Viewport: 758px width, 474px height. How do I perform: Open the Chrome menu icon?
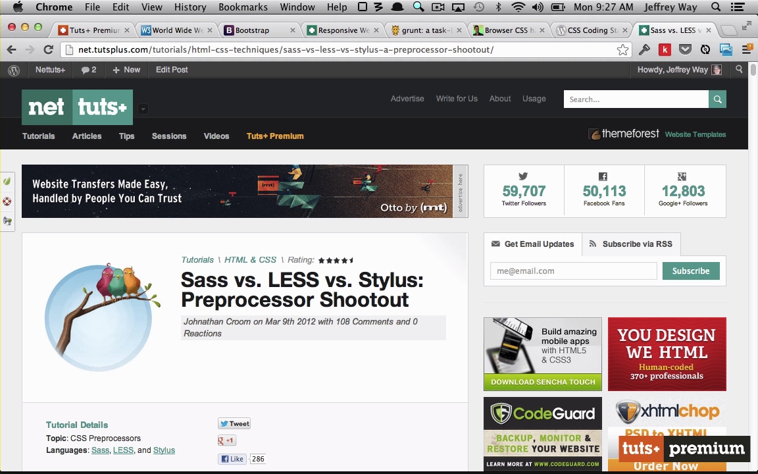point(747,49)
